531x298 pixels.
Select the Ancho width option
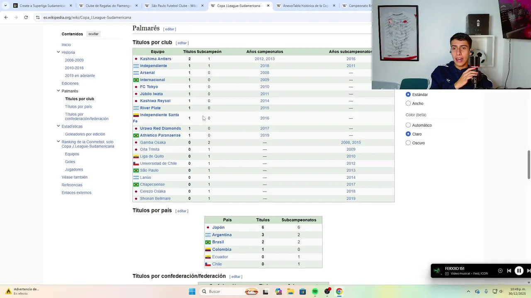tap(408, 103)
